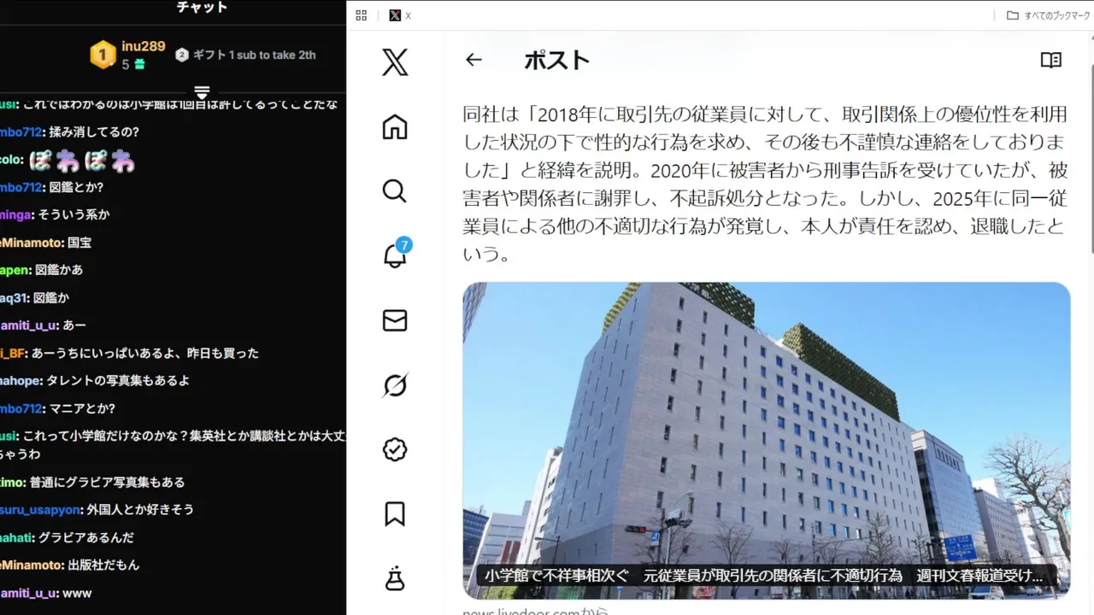
Task: Click chat message グラビアあるんだ
Action: pos(85,537)
